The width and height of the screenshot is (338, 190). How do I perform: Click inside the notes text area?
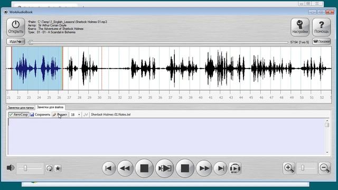(166, 136)
